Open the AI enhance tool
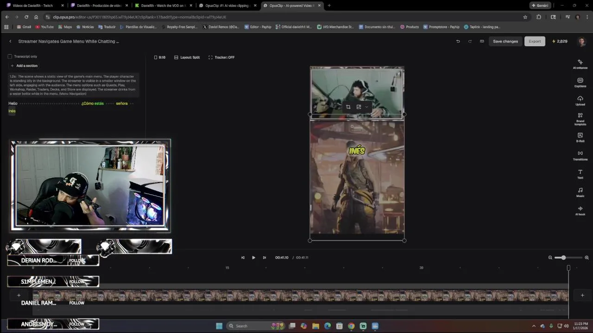Viewport: 593px width, 333px height. click(580, 64)
